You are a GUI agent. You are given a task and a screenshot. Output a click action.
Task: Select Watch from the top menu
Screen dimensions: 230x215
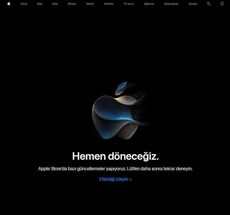tap(90, 4)
